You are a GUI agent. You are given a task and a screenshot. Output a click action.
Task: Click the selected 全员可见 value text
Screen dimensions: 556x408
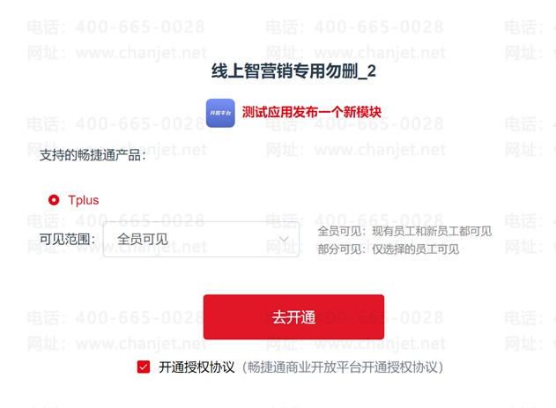143,240
